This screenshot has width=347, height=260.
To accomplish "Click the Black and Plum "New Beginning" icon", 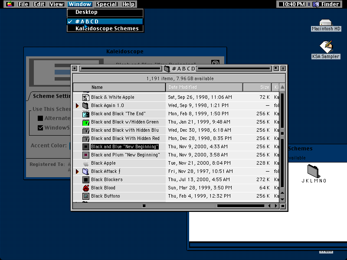I will [x=85, y=155].
